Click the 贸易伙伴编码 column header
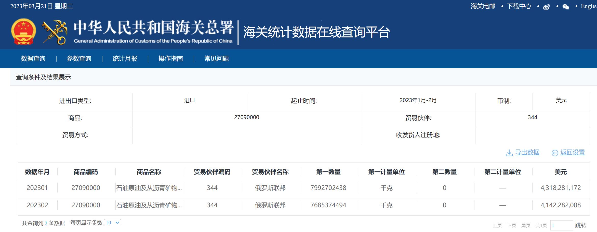This screenshot has width=597, height=232. coord(212,172)
